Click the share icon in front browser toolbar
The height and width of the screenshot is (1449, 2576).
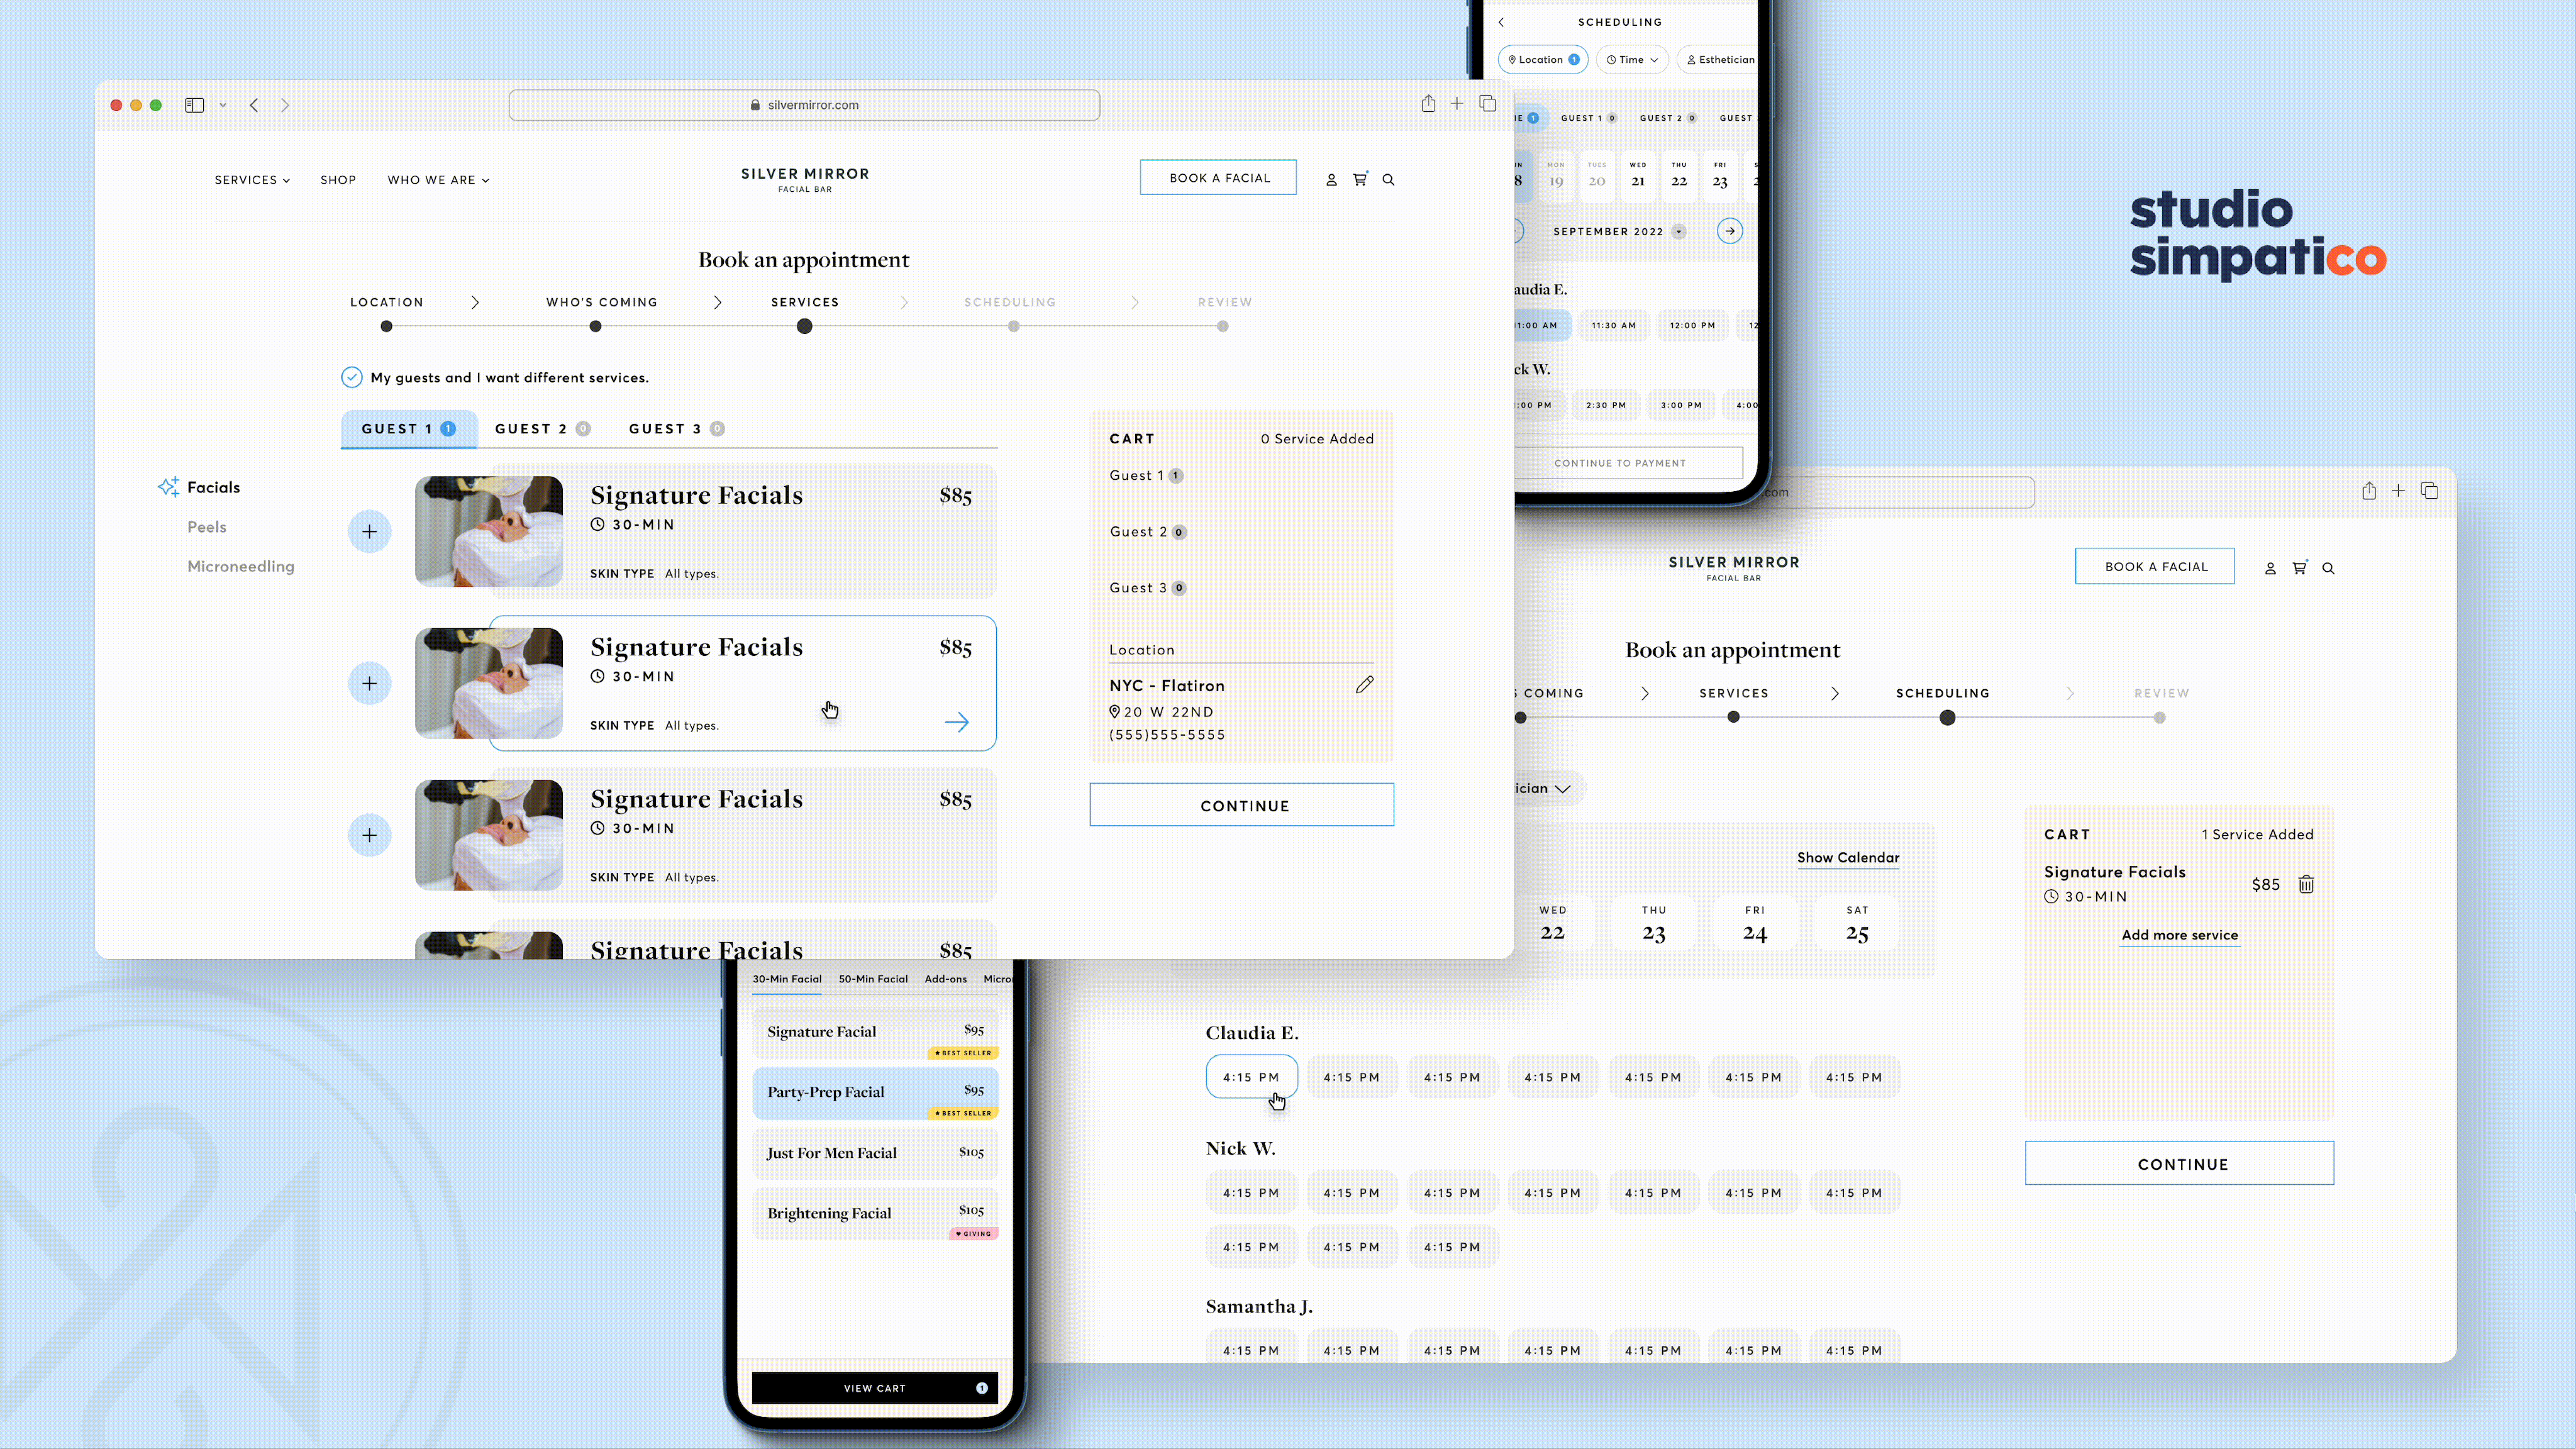[1428, 103]
